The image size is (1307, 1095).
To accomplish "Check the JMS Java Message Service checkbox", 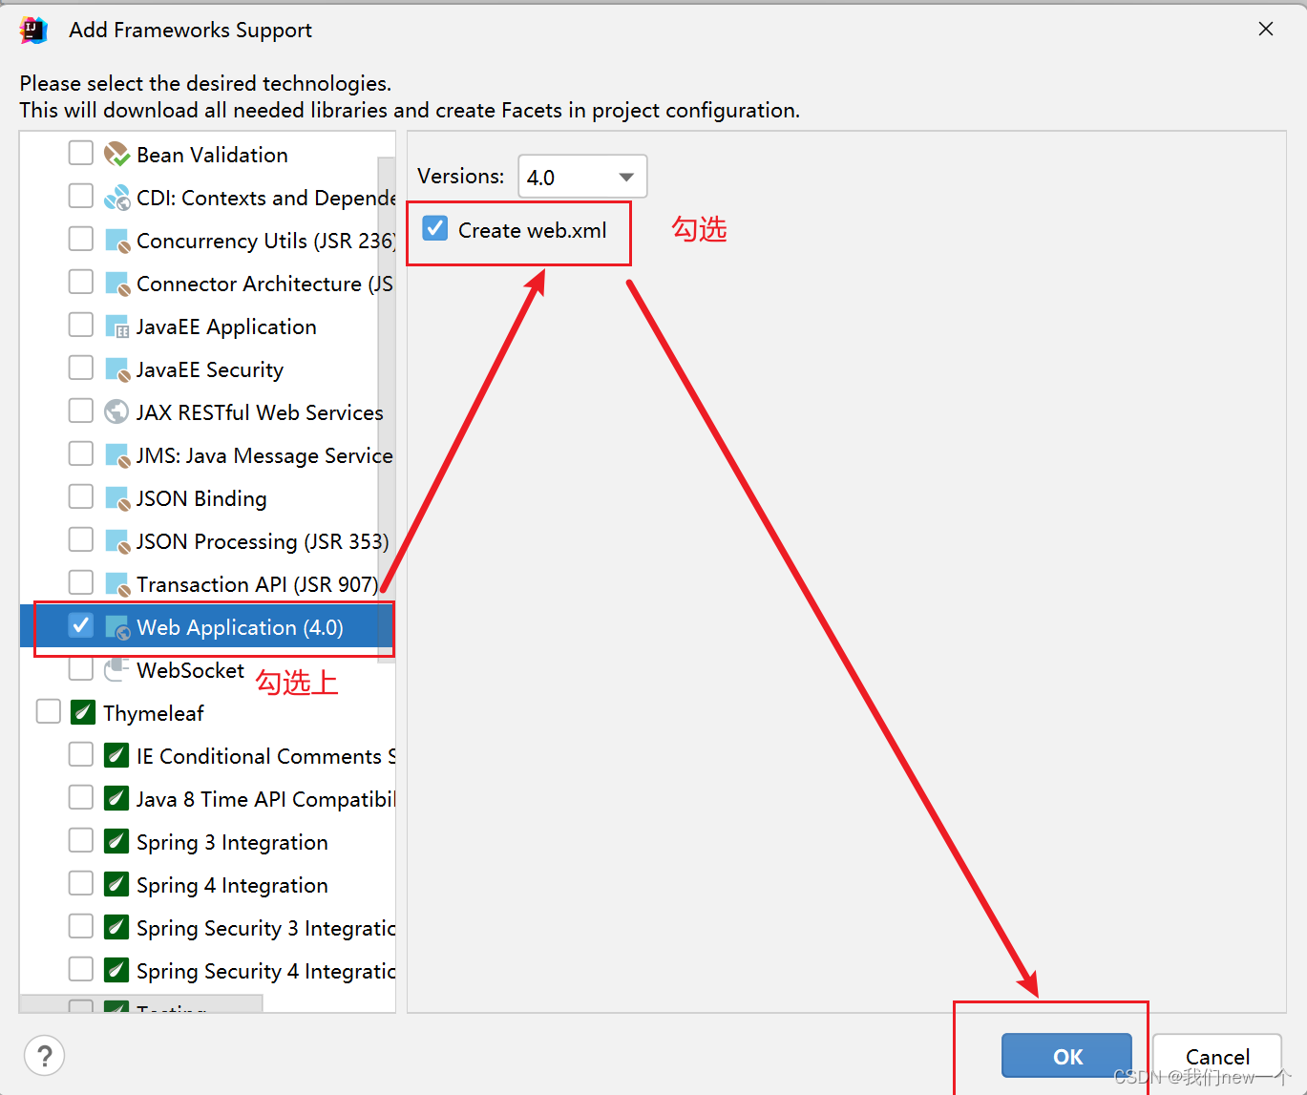I will click(x=81, y=453).
